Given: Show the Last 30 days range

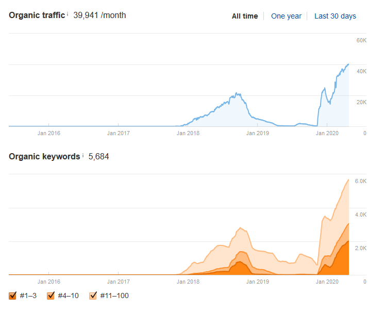Looking at the screenshot, I should pos(335,16).
